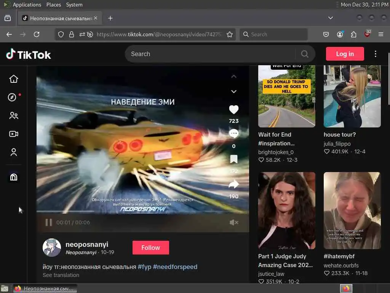Open the Following people icon in sidebar
Screen dimensions: 390x293
pos(14,116)
